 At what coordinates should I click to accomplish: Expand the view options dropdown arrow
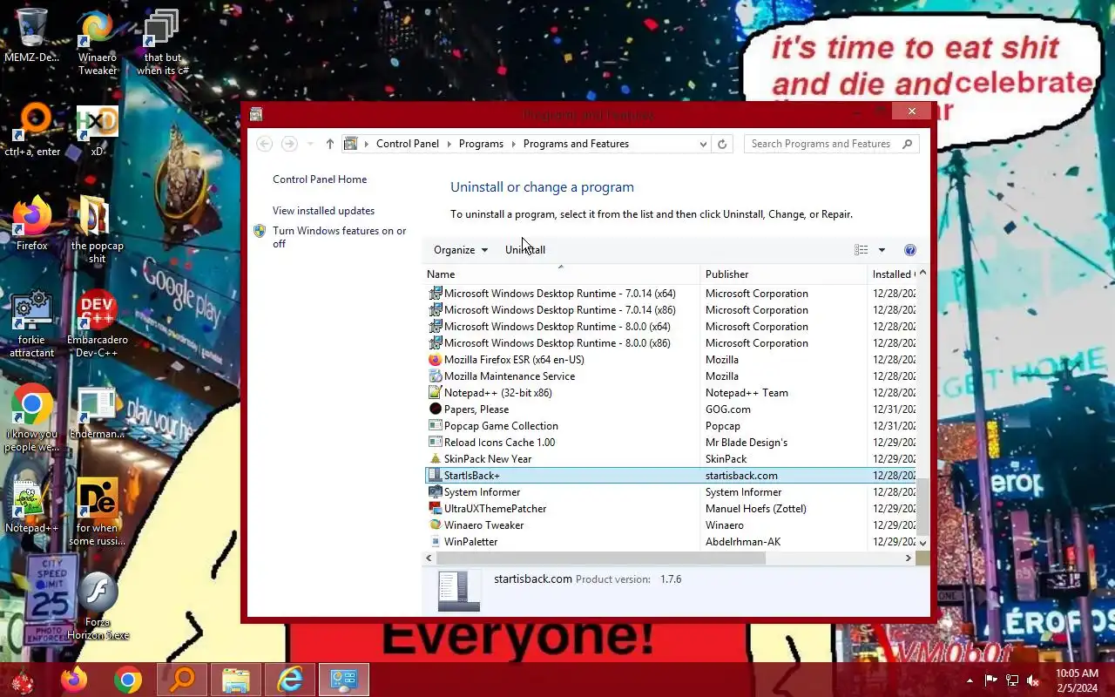(x=882, y=250)
